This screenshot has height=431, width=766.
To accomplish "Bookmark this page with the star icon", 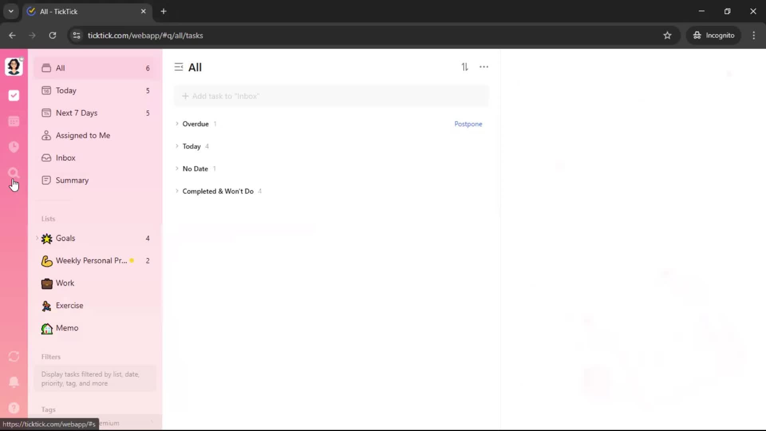I will [667, 36].
